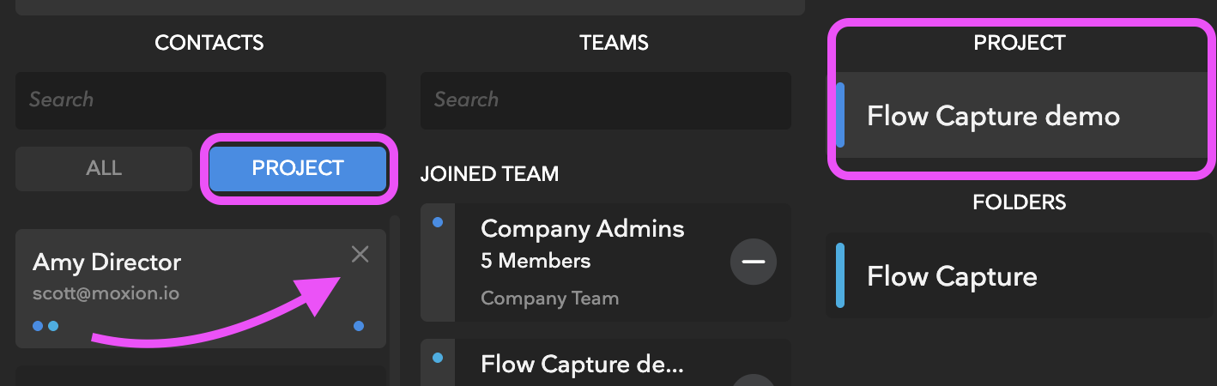
Task: Select the Amy Director contact card
Action: click(201, 288)
